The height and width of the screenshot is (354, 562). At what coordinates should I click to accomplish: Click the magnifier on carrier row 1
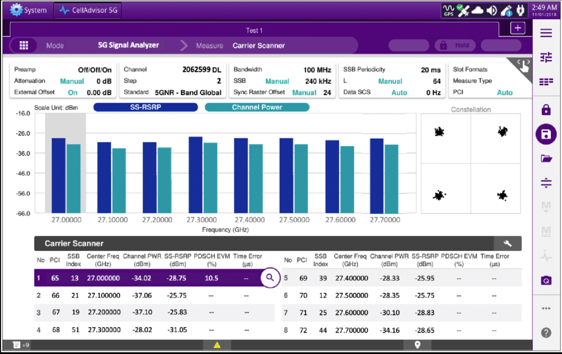(x=269, y=278)
